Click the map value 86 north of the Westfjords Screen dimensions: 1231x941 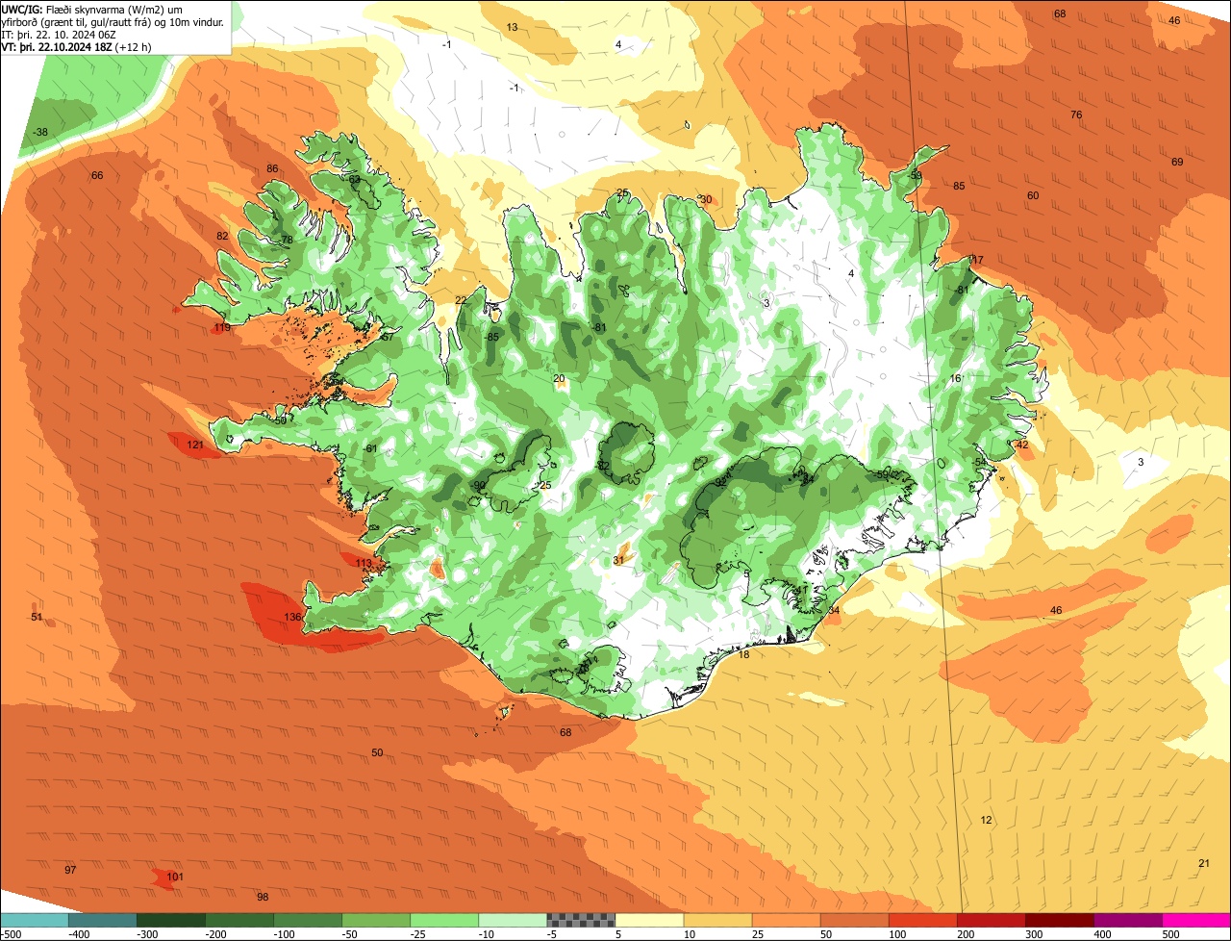pos(272,168)
